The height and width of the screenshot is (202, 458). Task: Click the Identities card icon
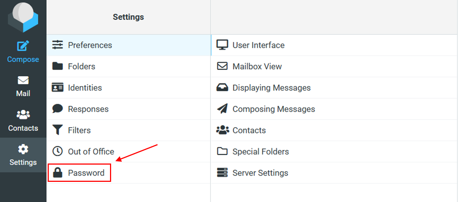click(58, 88)
